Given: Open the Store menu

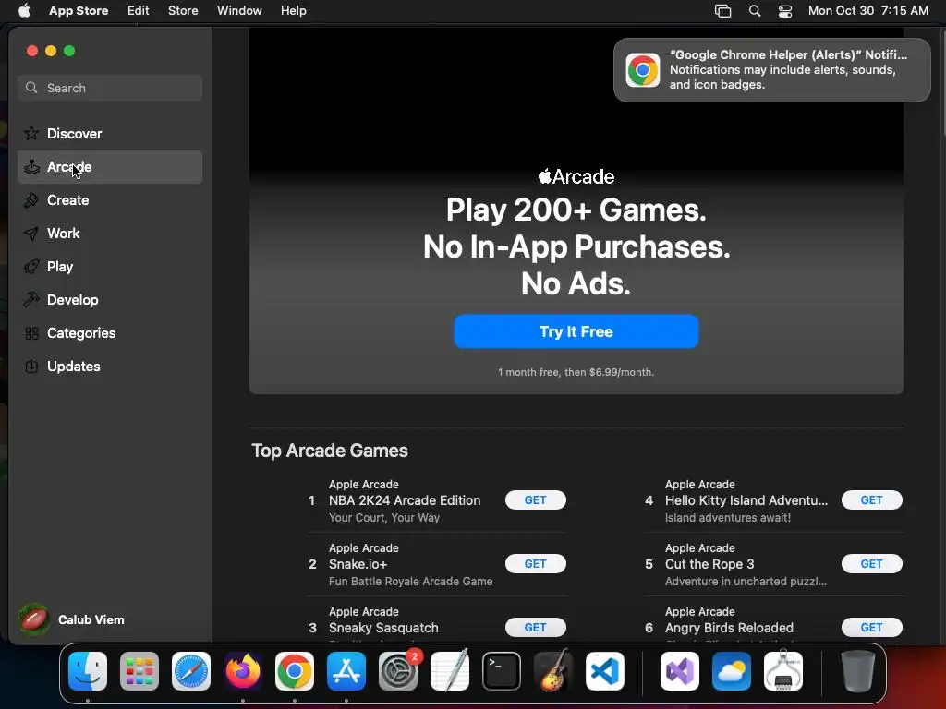Looking at the screenshot, I should coord(183,11).
